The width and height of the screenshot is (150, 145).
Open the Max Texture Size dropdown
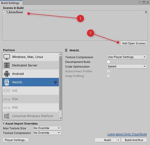(47, 128)
